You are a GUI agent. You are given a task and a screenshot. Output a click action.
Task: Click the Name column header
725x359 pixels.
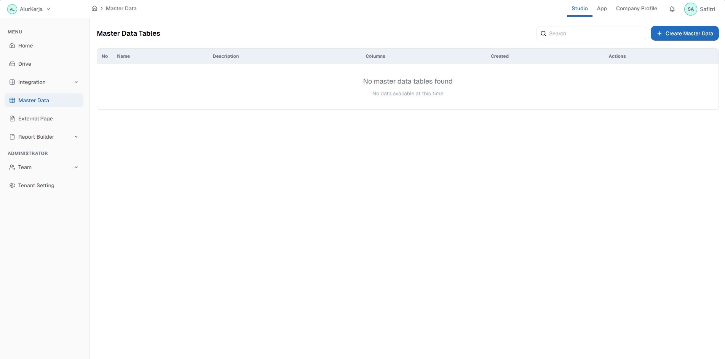pyautogui.click(x=123, y=56)
